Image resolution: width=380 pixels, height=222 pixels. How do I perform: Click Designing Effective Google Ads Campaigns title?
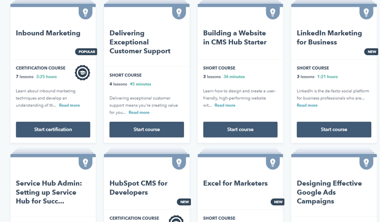pyautogui.click(x=329, y=192)
